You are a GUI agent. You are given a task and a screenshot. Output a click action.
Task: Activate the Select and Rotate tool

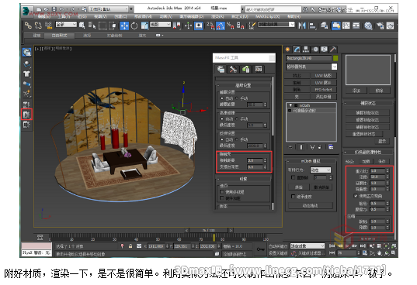click(x=134, y=26)
